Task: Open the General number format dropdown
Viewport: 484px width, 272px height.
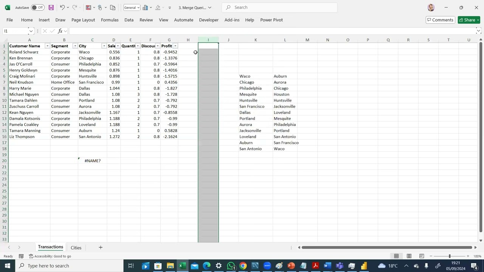Action: (132, 8)
